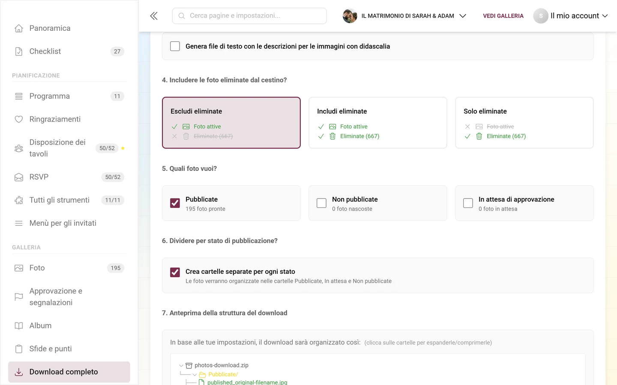This screenshot has width=617, height=385.
Task: Click the Download completo download icon
Action: tap(19, 372)
